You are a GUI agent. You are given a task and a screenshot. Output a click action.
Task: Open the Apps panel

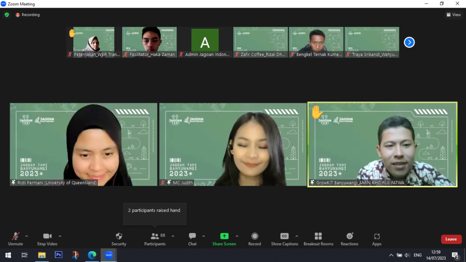click(x=376, y=238)
